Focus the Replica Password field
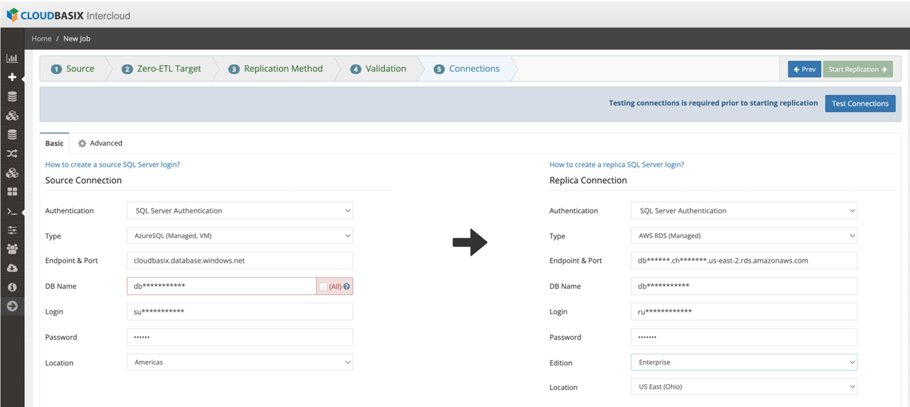The height and width of the screenshot is (407, 910). pyautogui.click(x=744, y=337)
